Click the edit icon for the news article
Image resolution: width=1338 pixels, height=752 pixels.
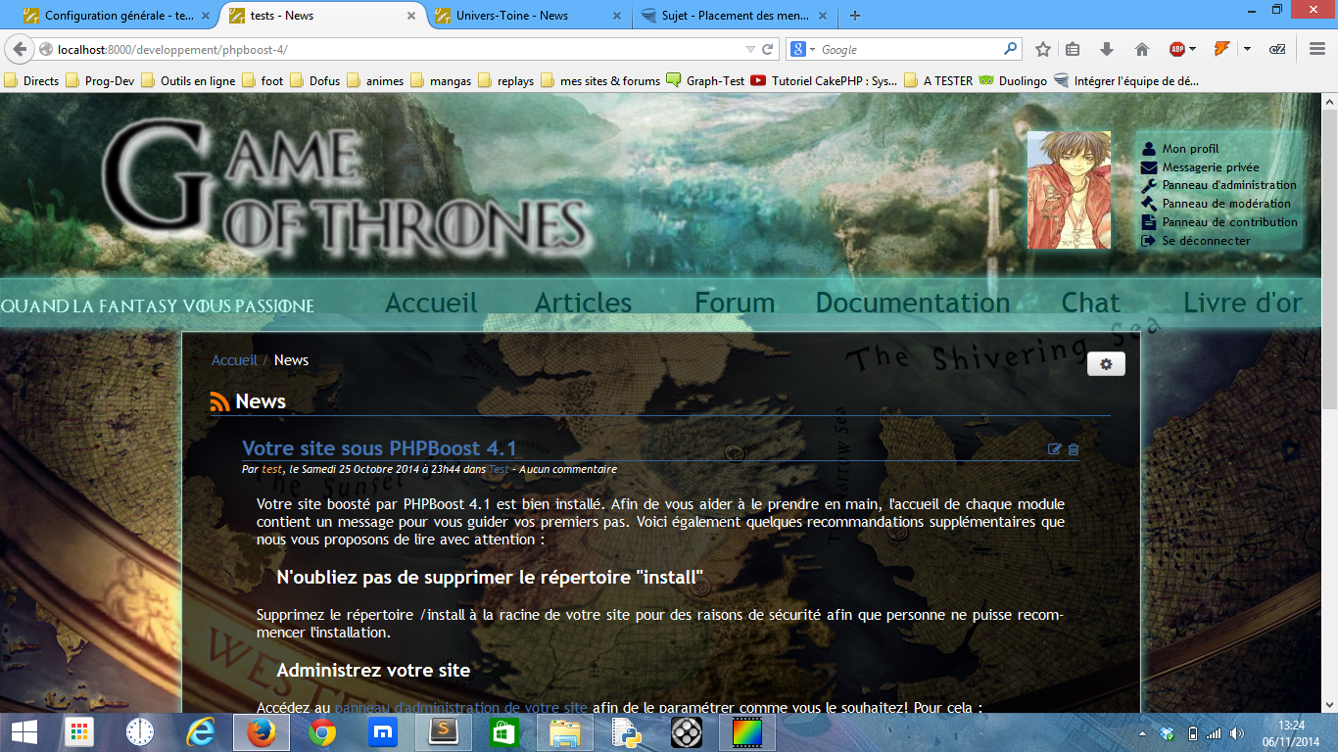coord(1054,449)
